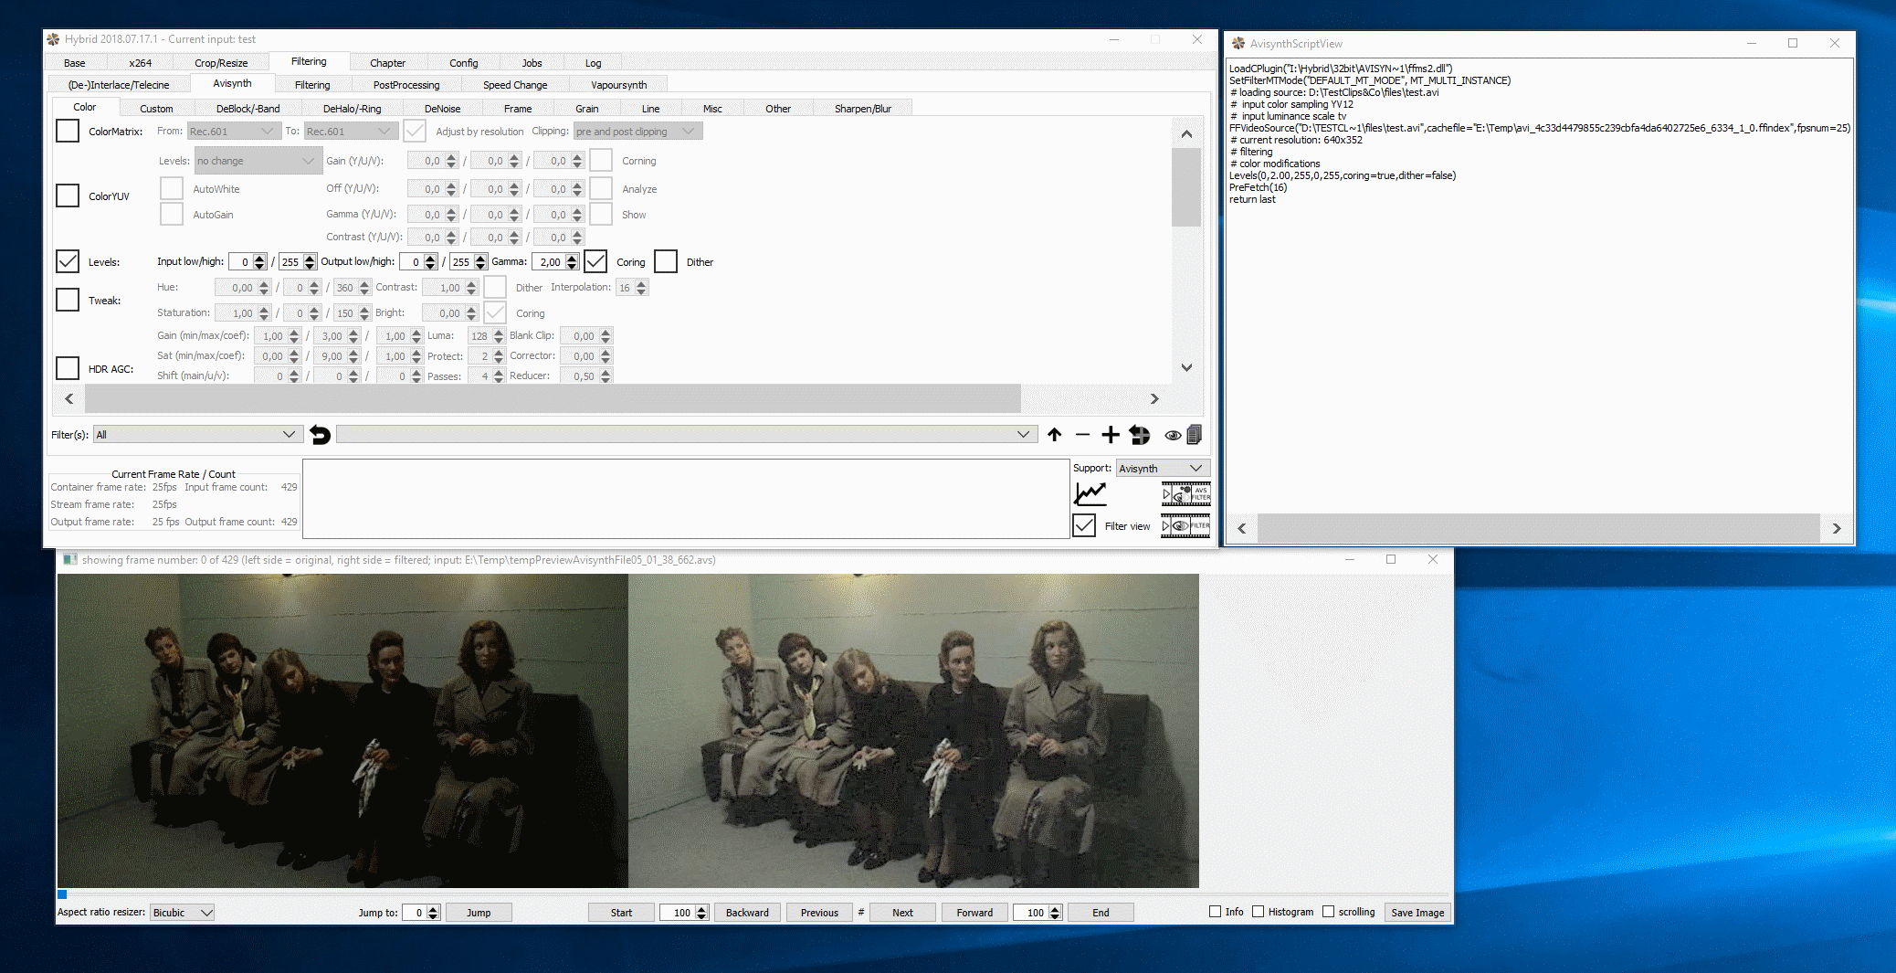Toggle the Histogram checkbox
The width and height of the screenshot is (1896, 973).
1258,912
